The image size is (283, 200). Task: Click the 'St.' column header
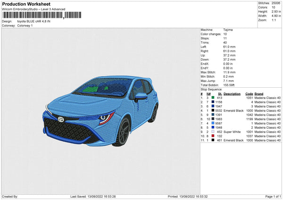tap(220, 94)
